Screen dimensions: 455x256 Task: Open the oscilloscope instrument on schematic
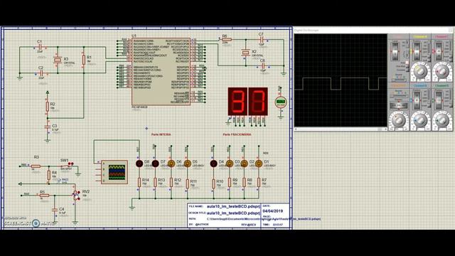pyautogui.click(x=114, y=172)
